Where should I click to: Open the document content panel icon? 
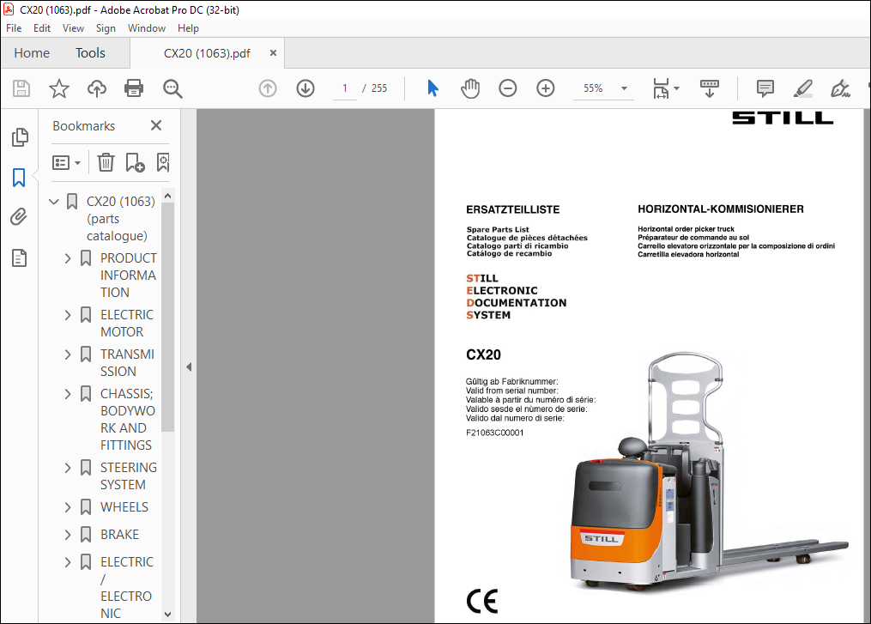[20, 257]
